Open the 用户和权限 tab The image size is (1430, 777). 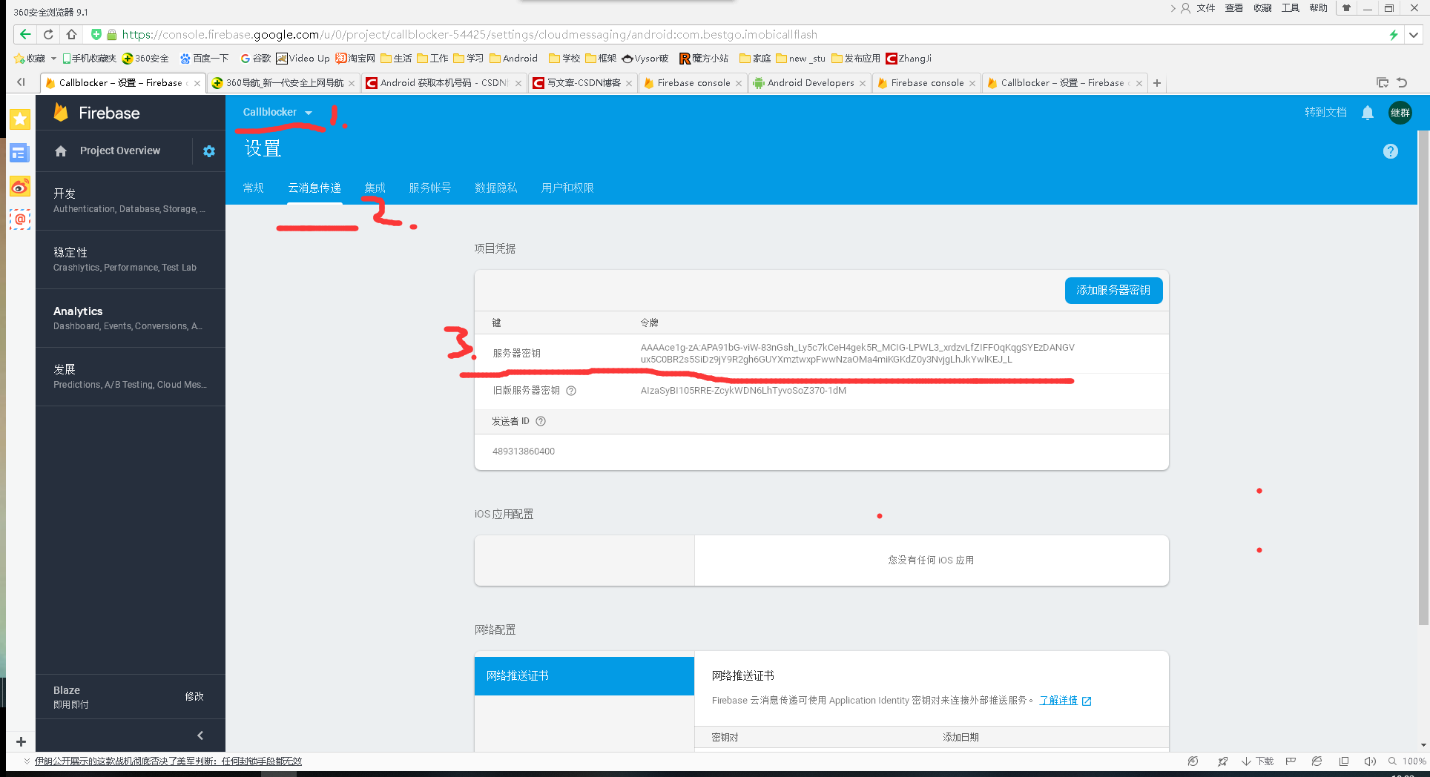click(x=567, y=188)
